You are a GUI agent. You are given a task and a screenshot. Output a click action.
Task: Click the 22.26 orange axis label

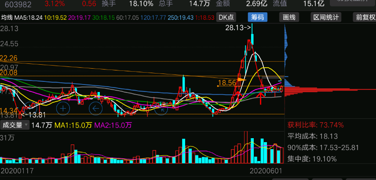click(x=9, y=58)
